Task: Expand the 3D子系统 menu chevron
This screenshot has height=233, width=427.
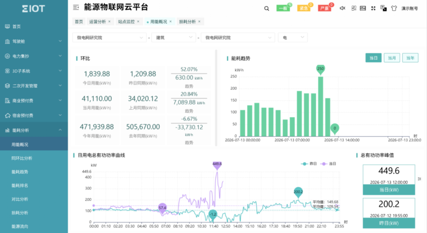Action: pyautogui.click(x=60, y=71)
